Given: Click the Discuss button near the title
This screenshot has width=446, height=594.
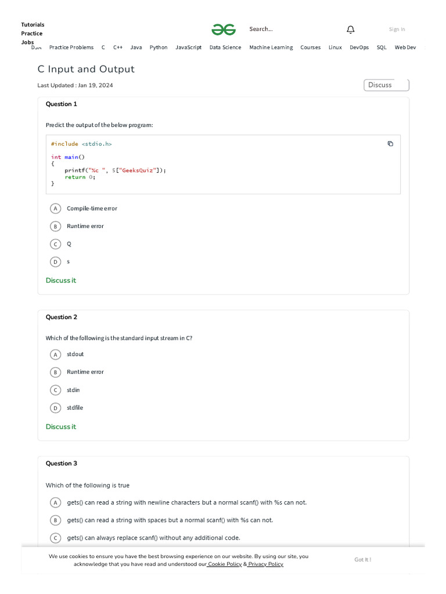Looking at the screenshot, I should coord(386,85).
